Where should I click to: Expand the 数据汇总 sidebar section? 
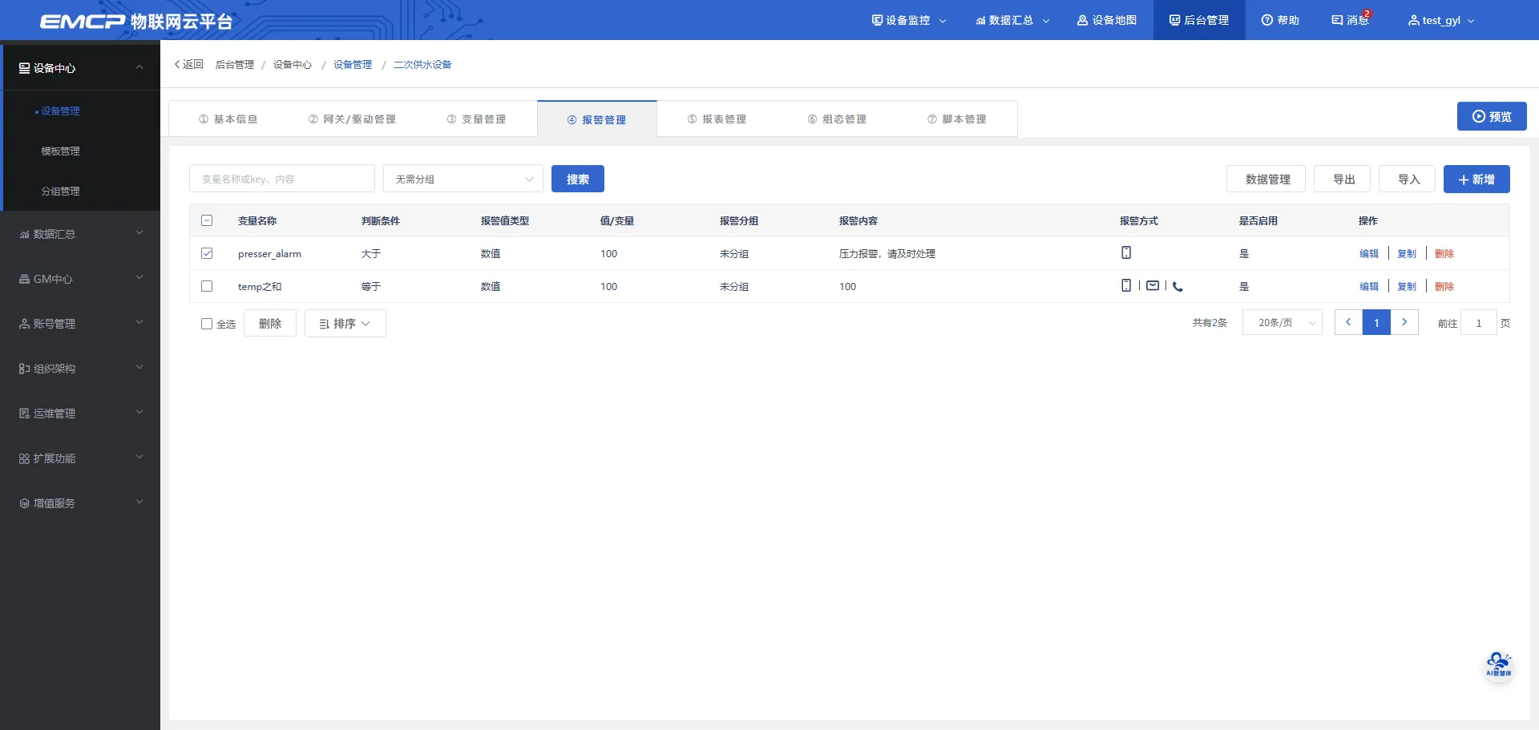click(80, 234)
